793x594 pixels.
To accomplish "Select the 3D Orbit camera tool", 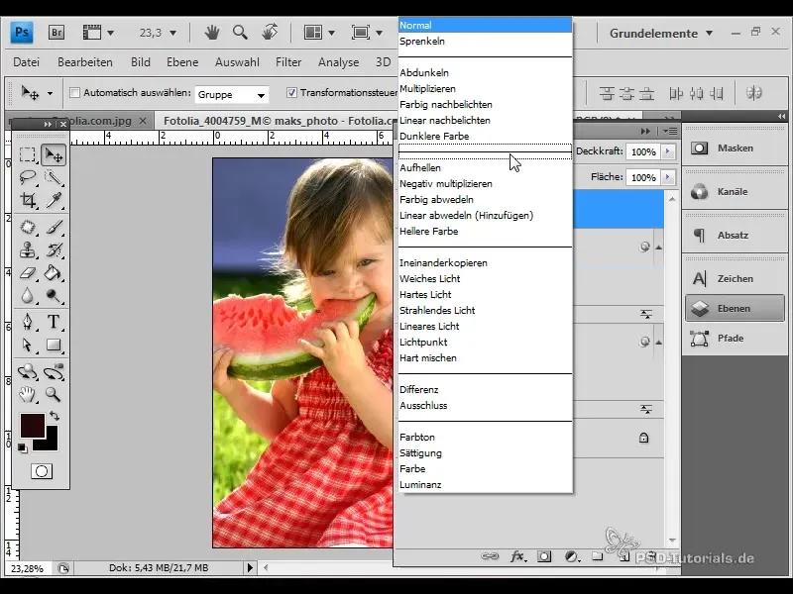I will (x=54, y=372).
